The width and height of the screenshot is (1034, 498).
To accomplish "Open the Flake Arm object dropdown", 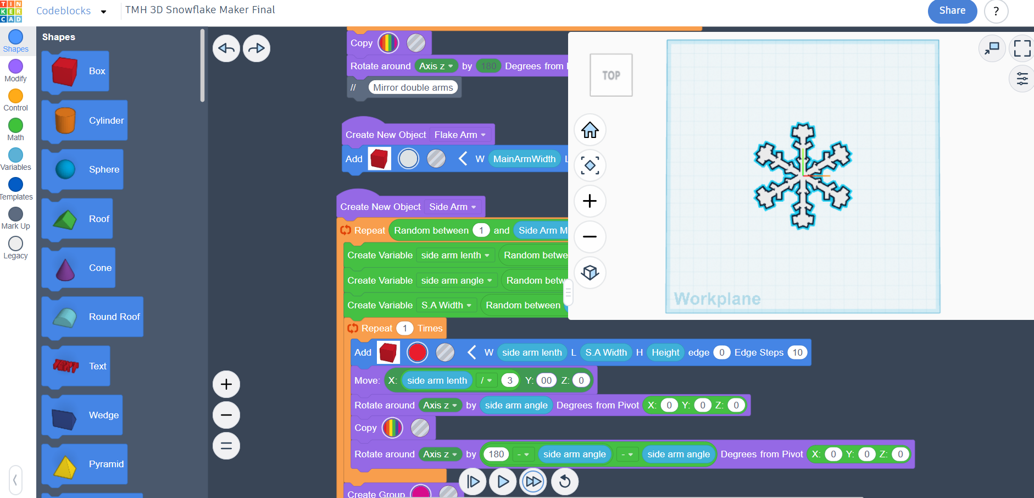I will (x=460, y=135).
